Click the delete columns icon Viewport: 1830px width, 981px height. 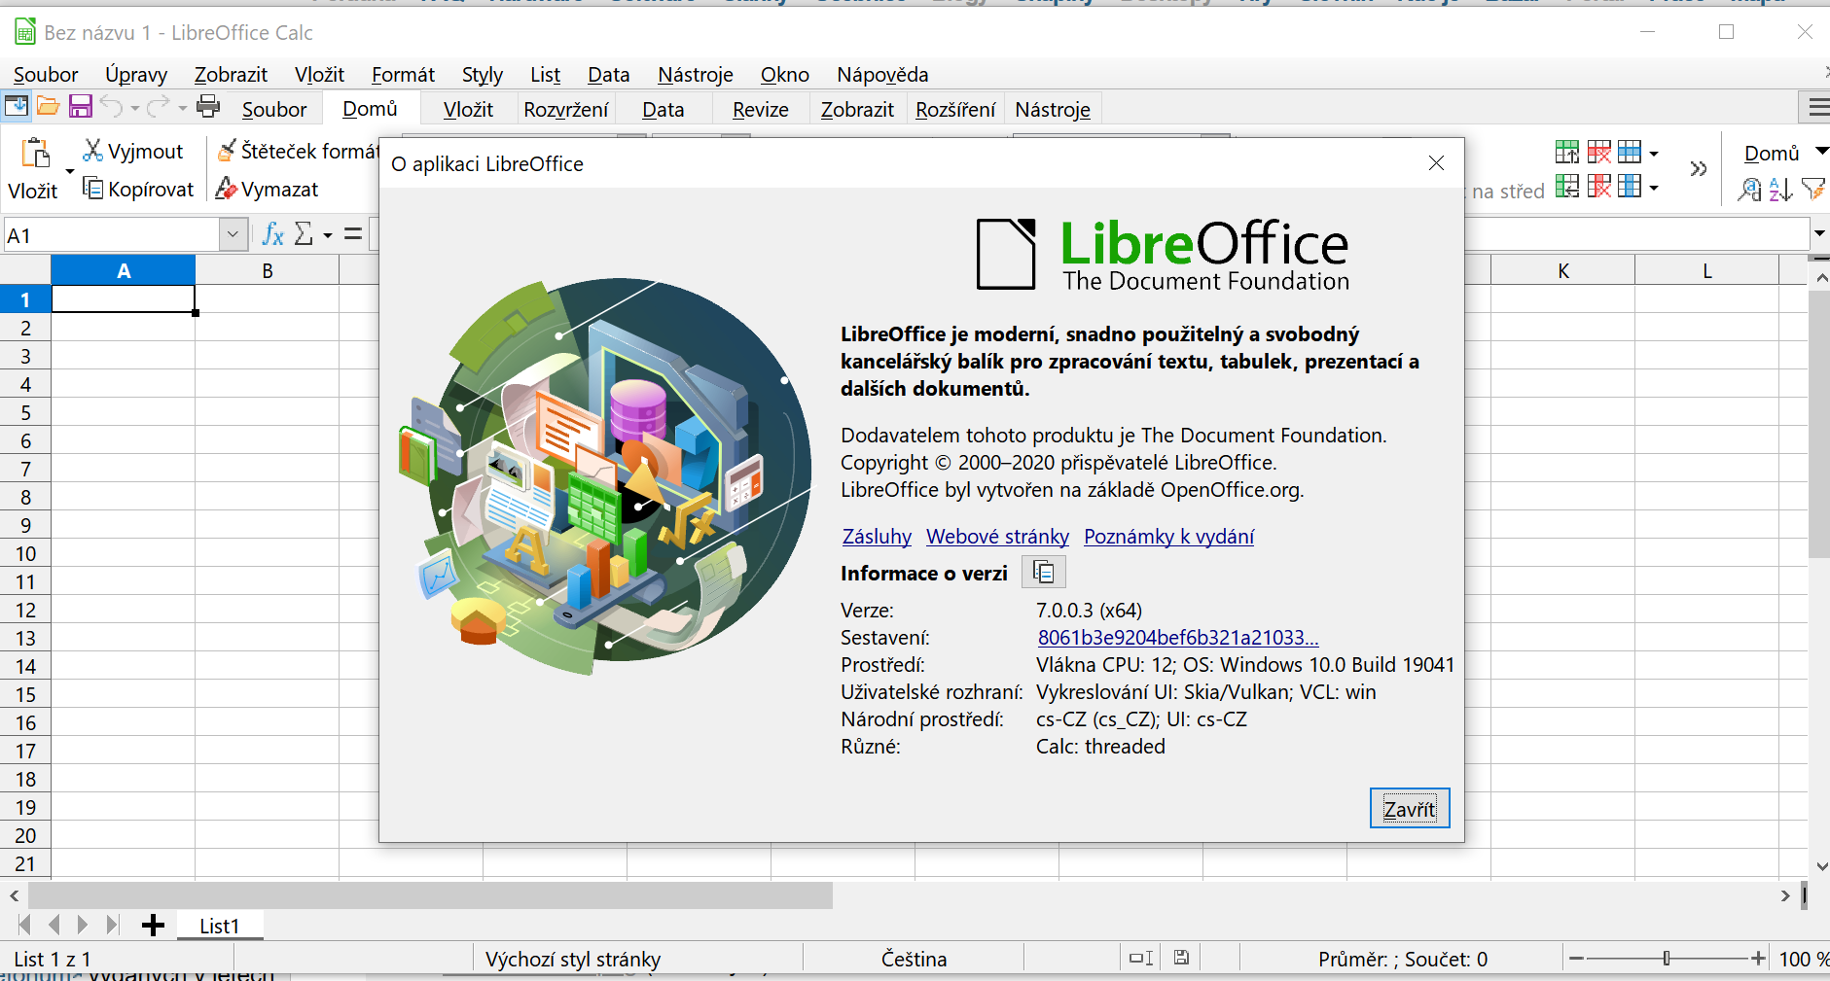pos(1598,186)
